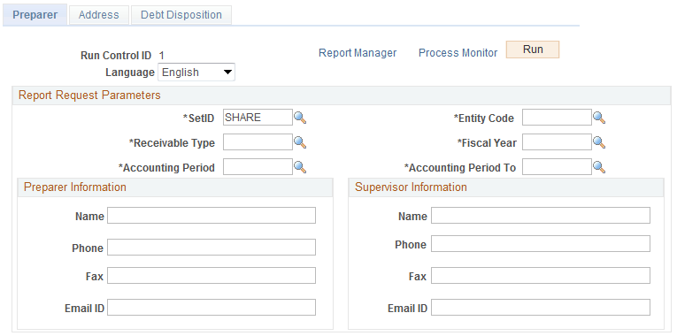The height and width of the screenshot is (336, 677).
Task: Click the Supervisor Information section title
Action: click(411, 187)
